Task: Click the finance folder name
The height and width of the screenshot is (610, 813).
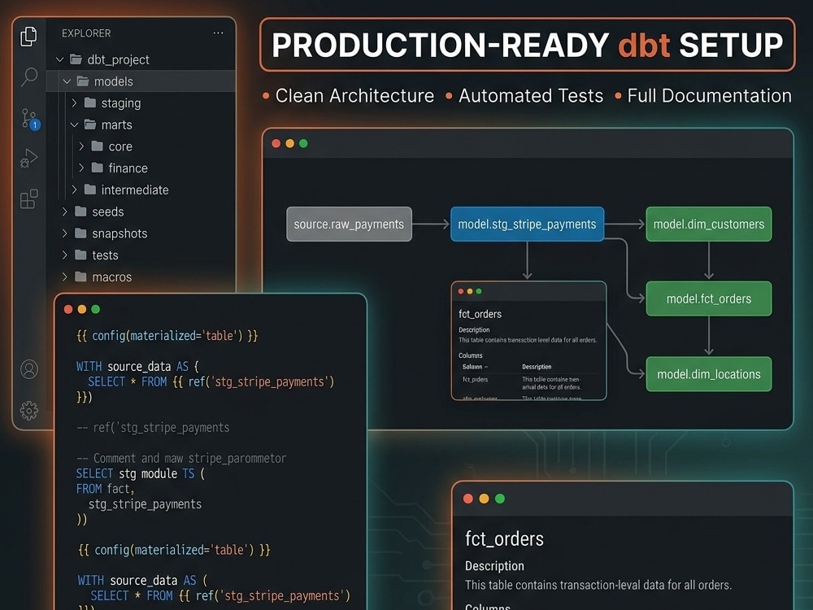Action: tap(128, 168)
